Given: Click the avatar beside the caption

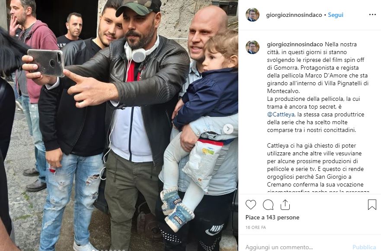Looking at the screenshot, I should click(253, 47).
